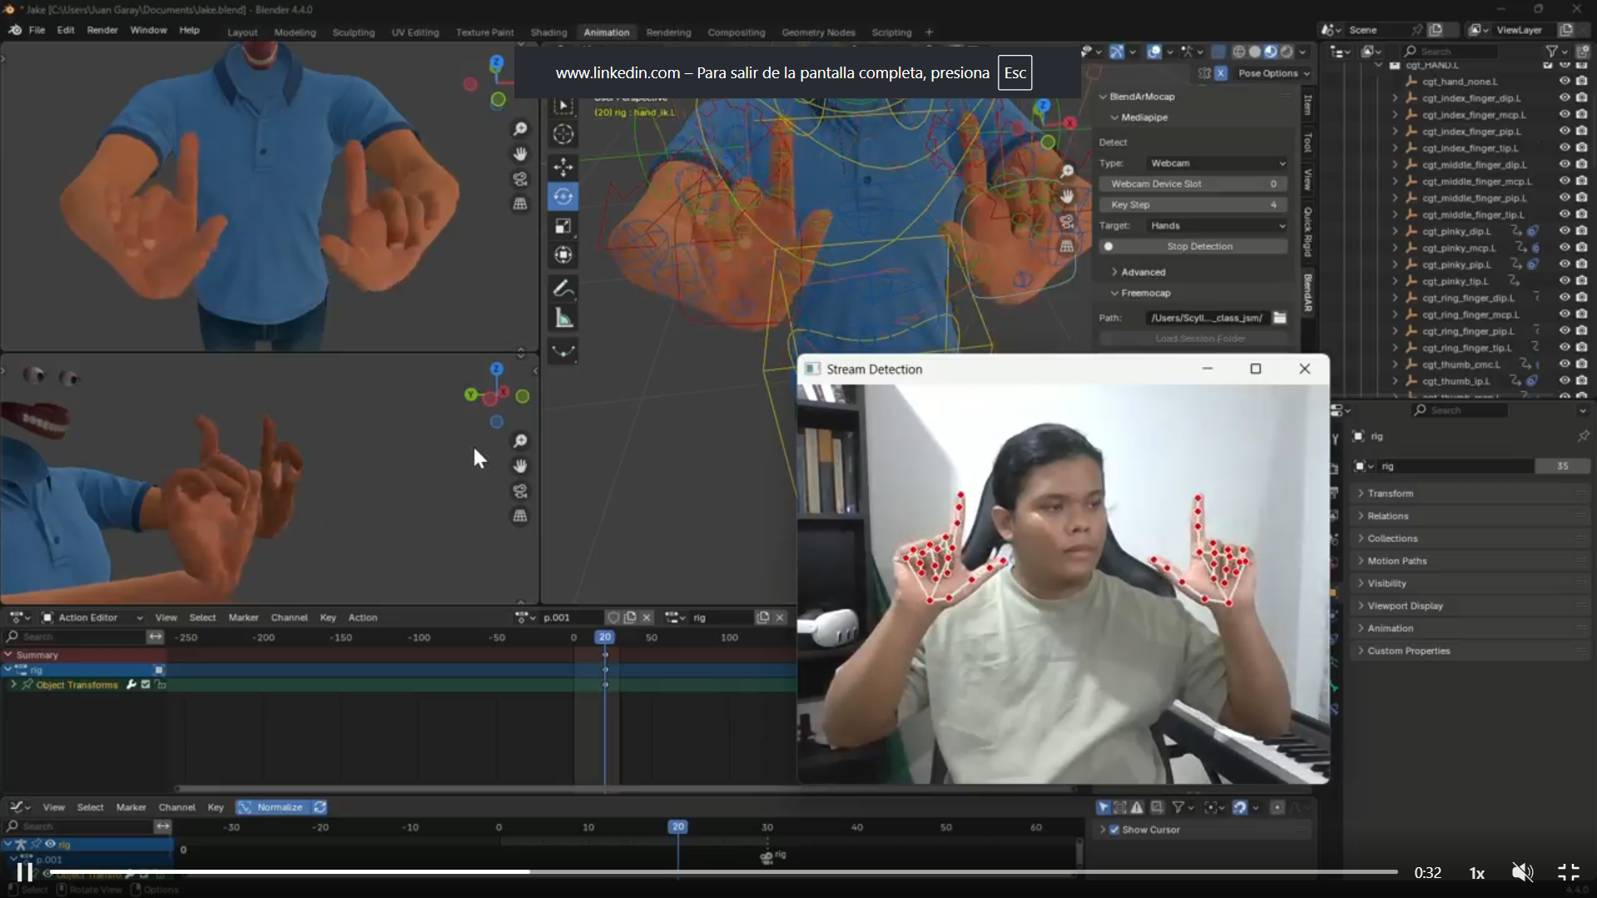Click the Freemocap Path text field
This screenshot has width=1597, height=898.
[x=1207, y=318]
